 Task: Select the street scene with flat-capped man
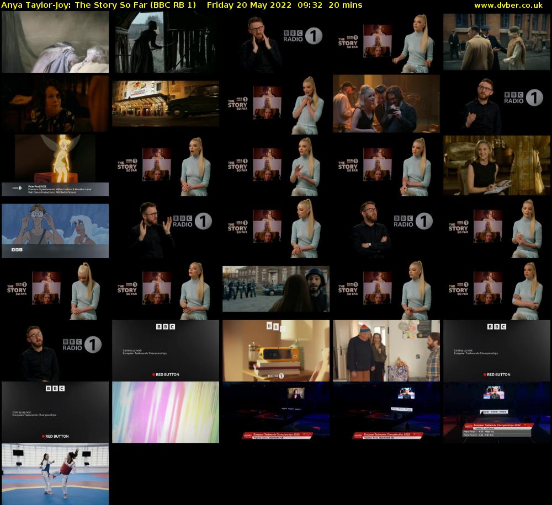[x=497, y=42]
